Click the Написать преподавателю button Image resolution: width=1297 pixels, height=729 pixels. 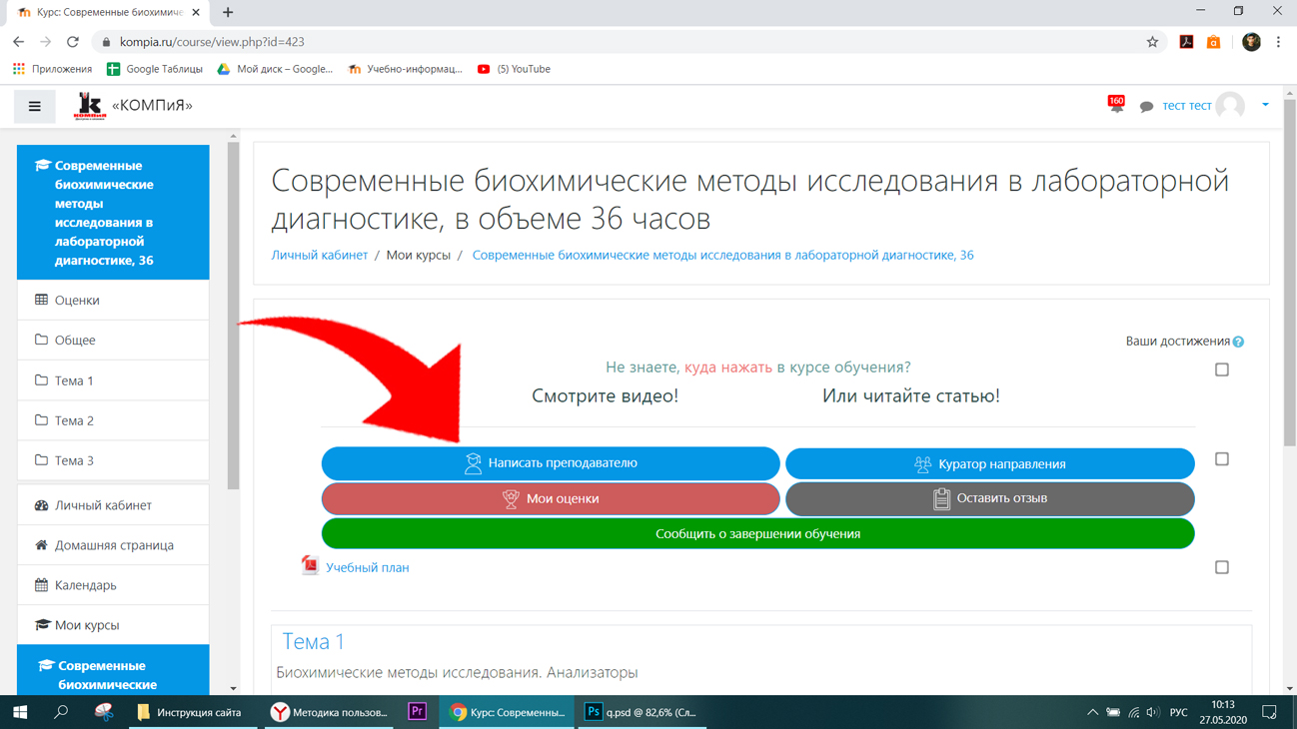551,463
